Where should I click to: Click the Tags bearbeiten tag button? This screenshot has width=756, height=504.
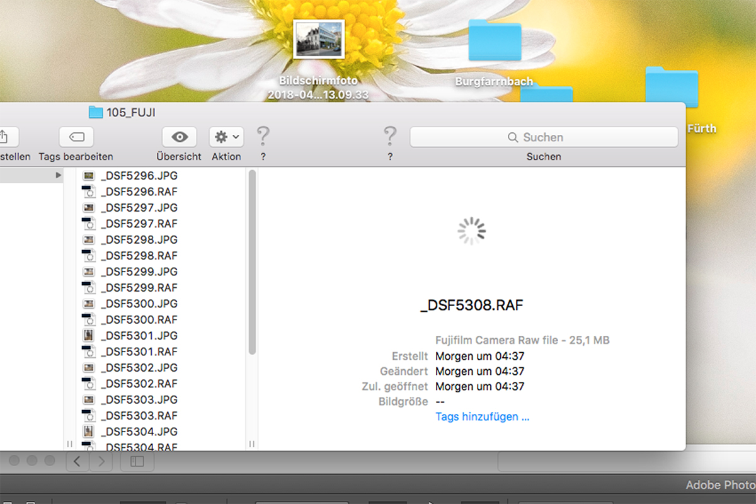[76, 137]
